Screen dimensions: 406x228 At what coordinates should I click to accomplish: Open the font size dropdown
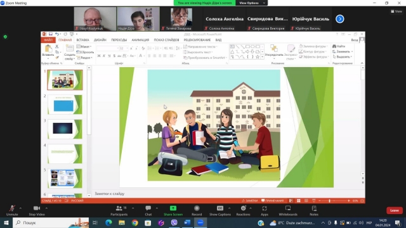[127, 48]
